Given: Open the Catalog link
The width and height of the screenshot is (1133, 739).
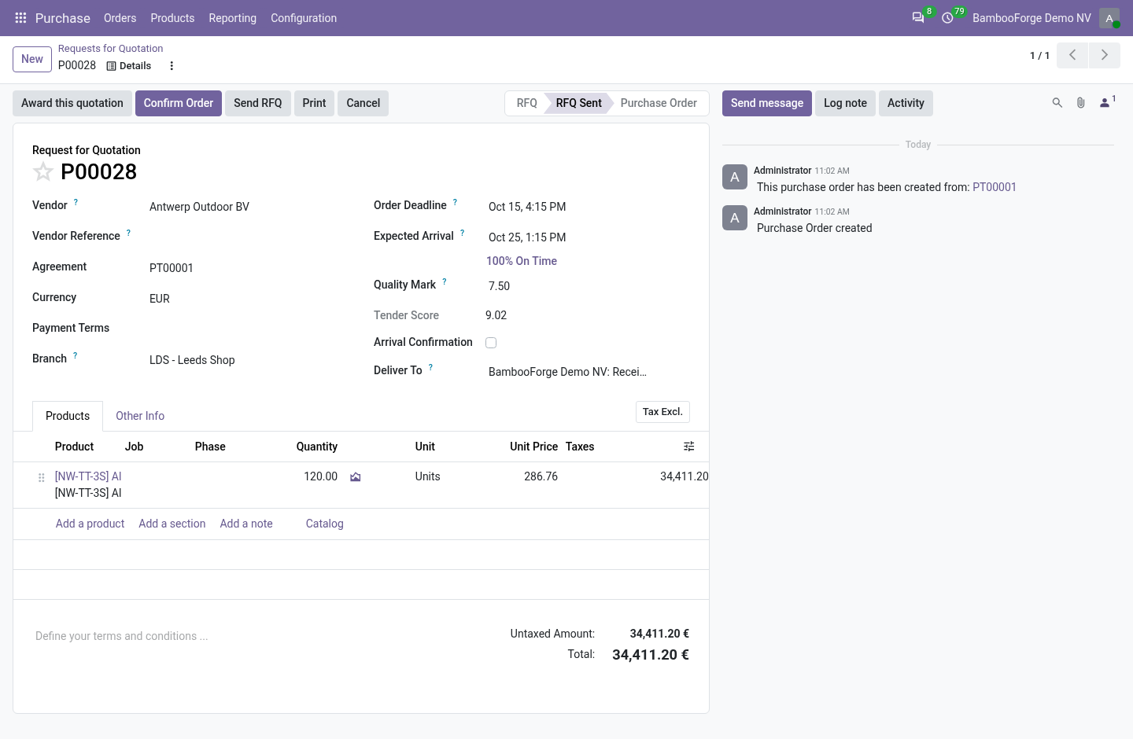Looking at the screenshot, I should coord(325,524).
